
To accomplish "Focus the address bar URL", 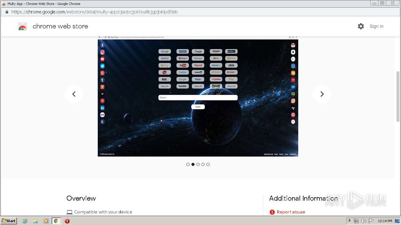I will coord(95,12).
